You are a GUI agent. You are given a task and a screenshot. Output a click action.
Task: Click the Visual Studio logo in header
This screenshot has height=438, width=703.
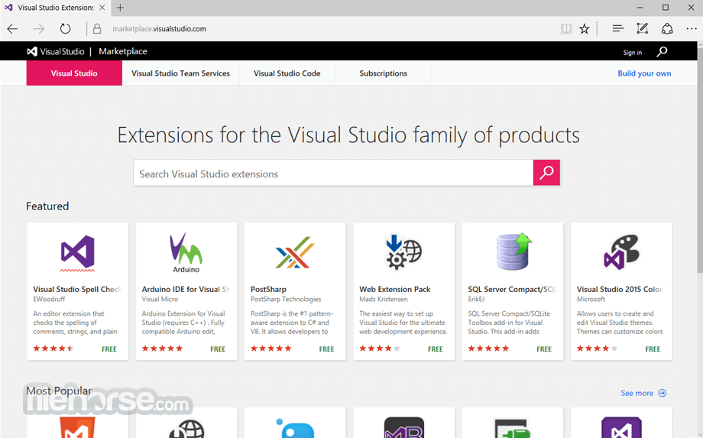pos(56,51)
